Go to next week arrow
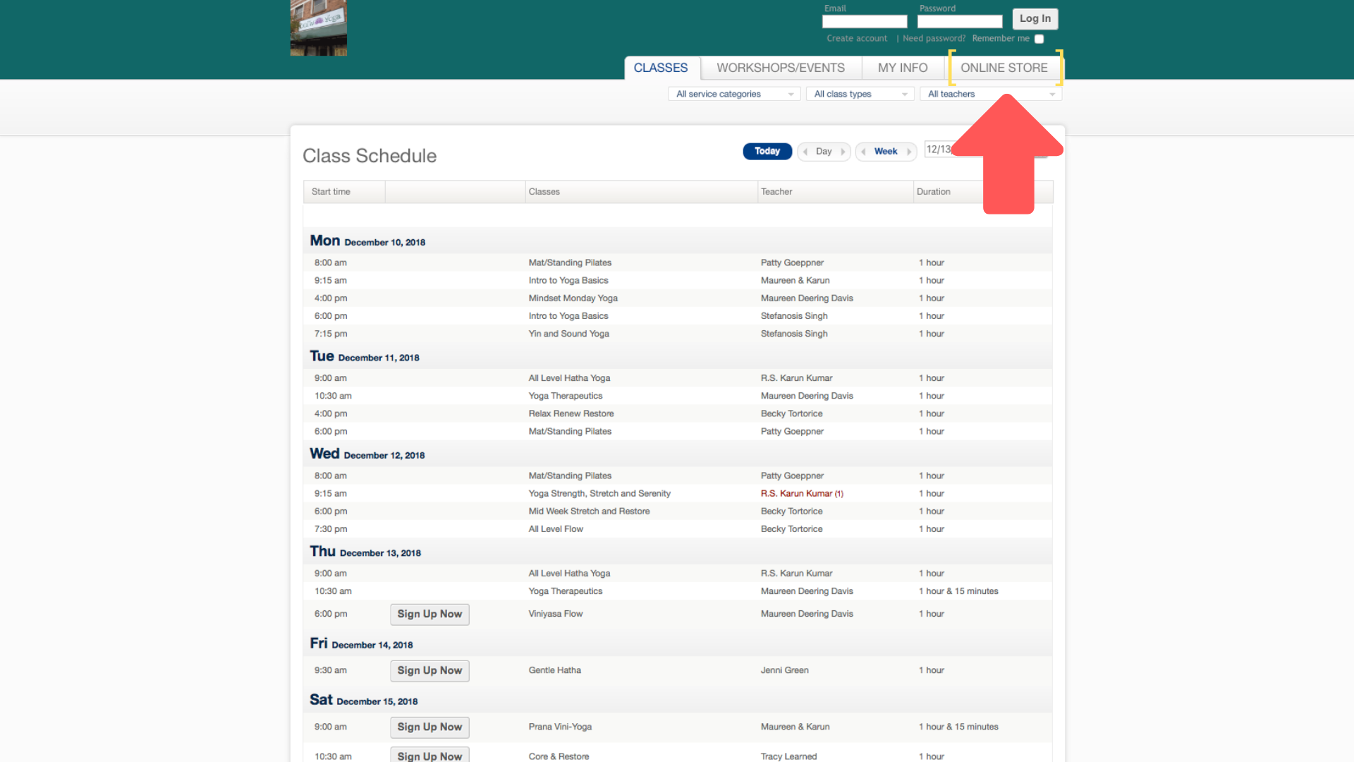Screen dimensions: 1354x762 point(909,152)
